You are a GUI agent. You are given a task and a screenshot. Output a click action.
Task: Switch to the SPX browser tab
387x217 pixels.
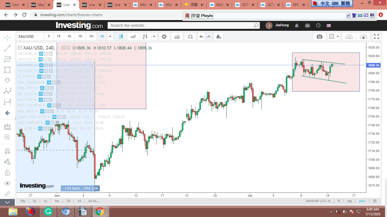coord(295,5)
